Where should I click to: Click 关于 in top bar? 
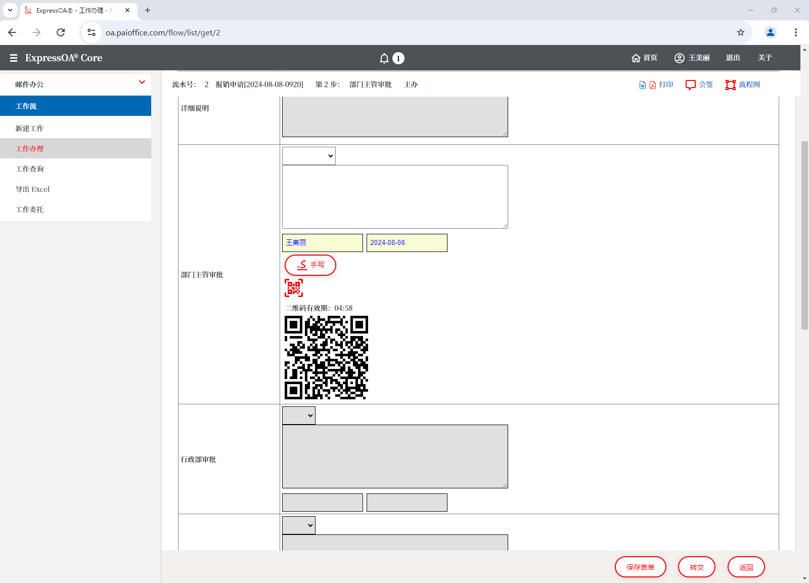(765, 58)
